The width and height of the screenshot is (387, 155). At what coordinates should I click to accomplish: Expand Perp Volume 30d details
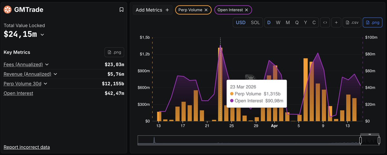pos(46,84)
